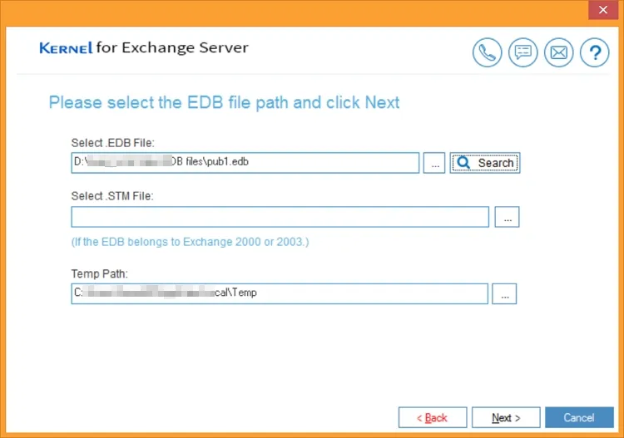Open help via question mark icon

pyautogui.click(x=595, y=52)
